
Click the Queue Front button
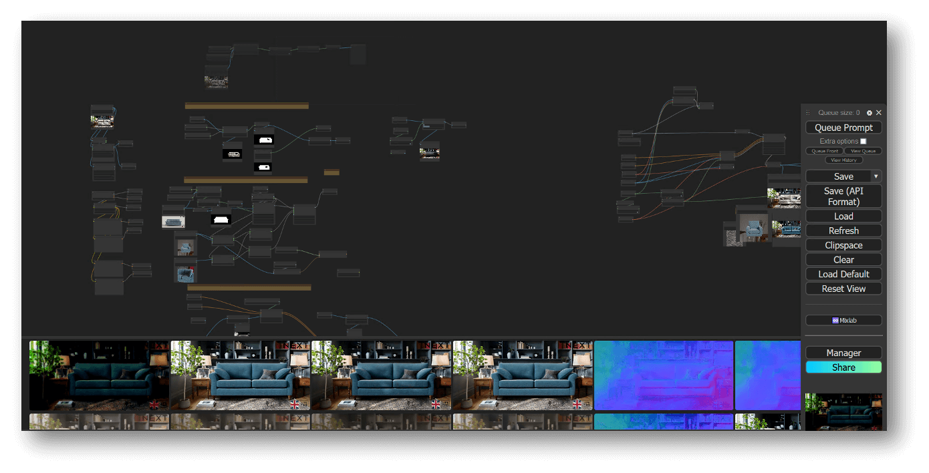pyautogui.click(x=824, y=151)
